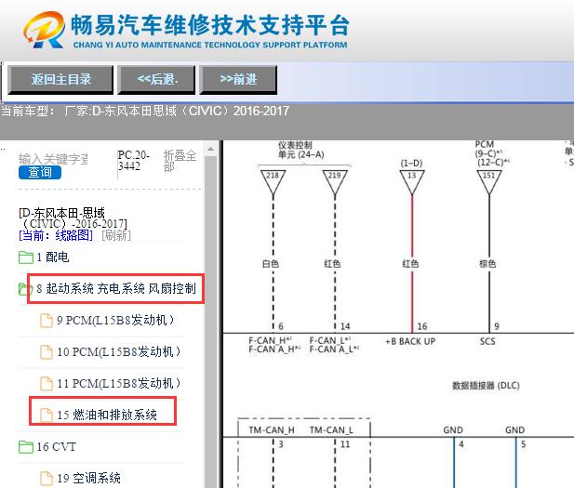Click the 数据插接器 (DLC) label
This screenshot has width=574, height=488.
click(x=486, y=386)
